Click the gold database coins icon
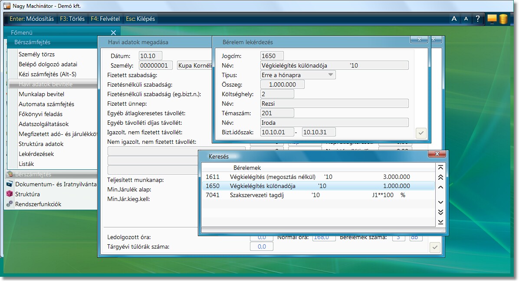 pyautogui.click(x=503, y=19)
